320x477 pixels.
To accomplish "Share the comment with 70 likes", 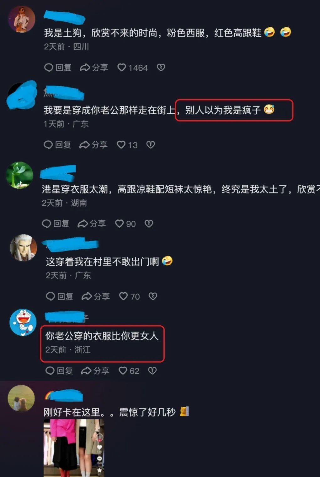I will pyautogui.click(x=96, y=296).
